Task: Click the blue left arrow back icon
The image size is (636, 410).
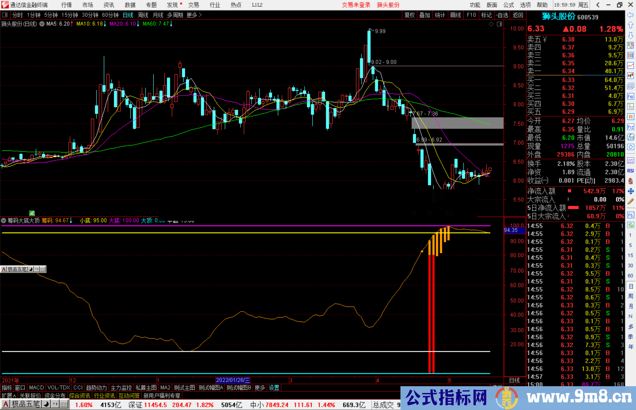Action: pyautogui.click(x=630, y=15)
